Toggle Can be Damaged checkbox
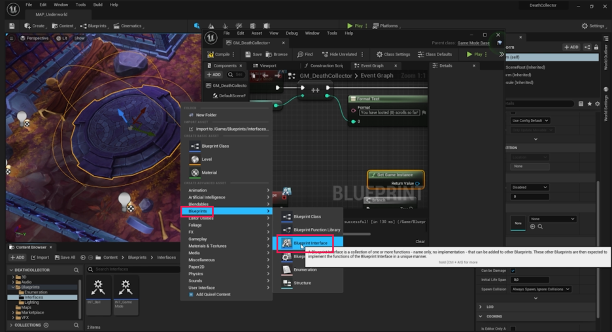 tap(513, 271)
